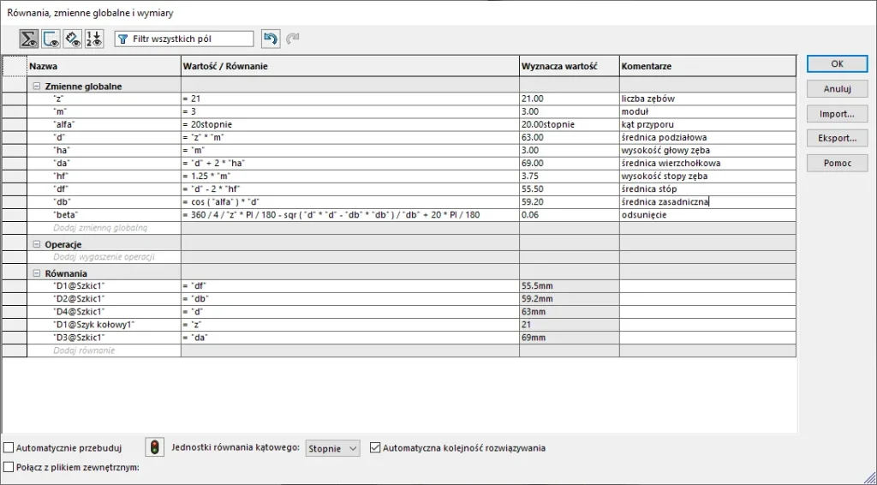Select the "alfa" variable name cell
This screenshot has width=877, height=485.
[104, 124]
